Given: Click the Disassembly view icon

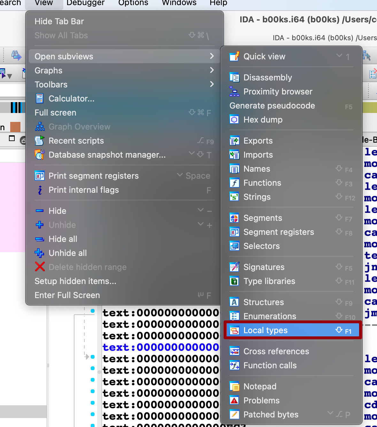Looking at the screenshot, I should point(234,78).
